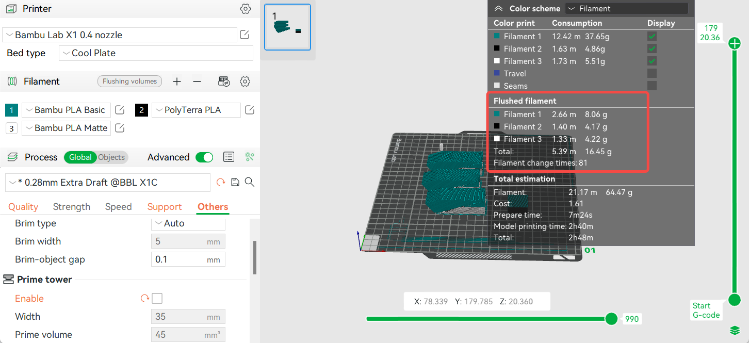
Task: Open the printer settings gear icon
Action: click(245, 9)
